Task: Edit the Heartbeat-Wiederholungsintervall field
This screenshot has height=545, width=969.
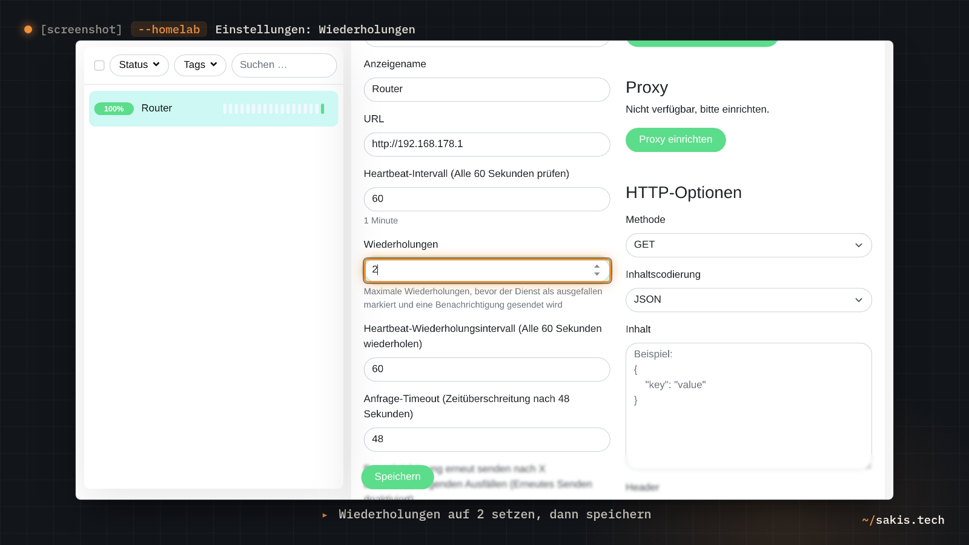Action: 487,369
